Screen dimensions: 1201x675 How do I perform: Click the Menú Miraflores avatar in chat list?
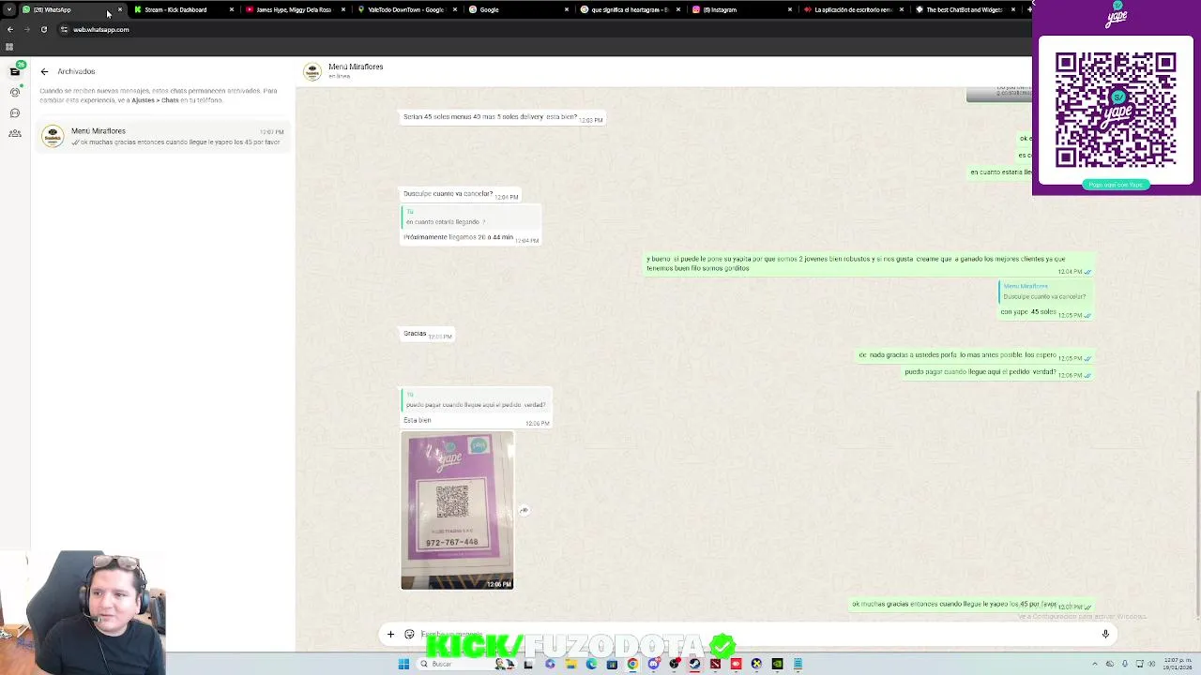[x=53, y=136]
